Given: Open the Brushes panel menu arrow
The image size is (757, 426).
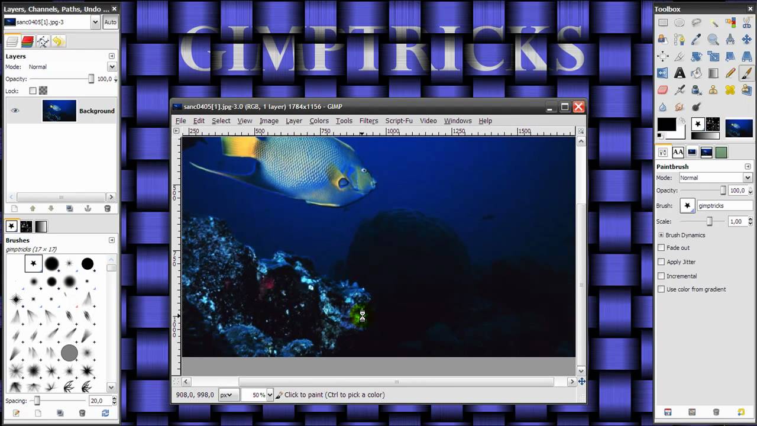Looking at the screenshot, I should [x=112, y=240].
